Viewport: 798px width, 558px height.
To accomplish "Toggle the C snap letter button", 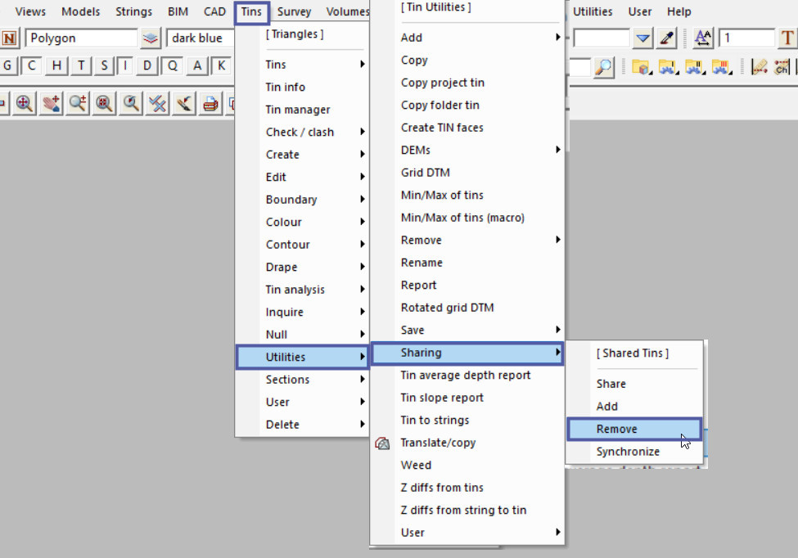I will (32, 66).
